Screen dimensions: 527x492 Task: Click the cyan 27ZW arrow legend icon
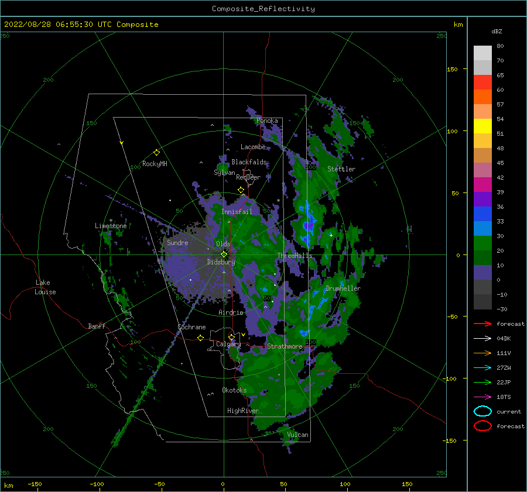tap(482, 368)
